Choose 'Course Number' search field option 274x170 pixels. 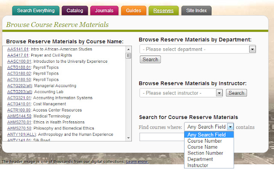(x=209, y=141)
